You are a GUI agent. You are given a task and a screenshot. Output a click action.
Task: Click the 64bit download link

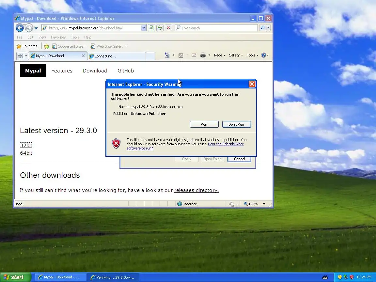pyautogui.click(x=26, y=153)
